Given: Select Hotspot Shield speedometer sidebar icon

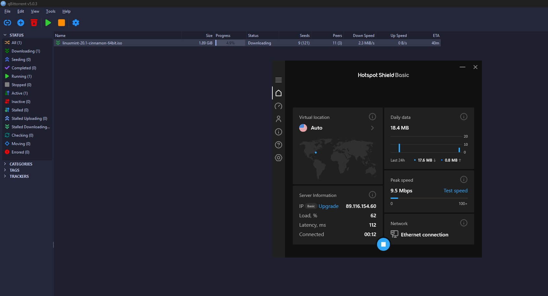Looking at the screenshot, I should pyautogui.click(x=279, y=106).
